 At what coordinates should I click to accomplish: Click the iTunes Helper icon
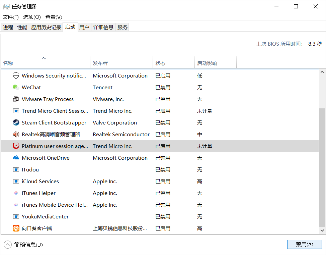(16, 193)
